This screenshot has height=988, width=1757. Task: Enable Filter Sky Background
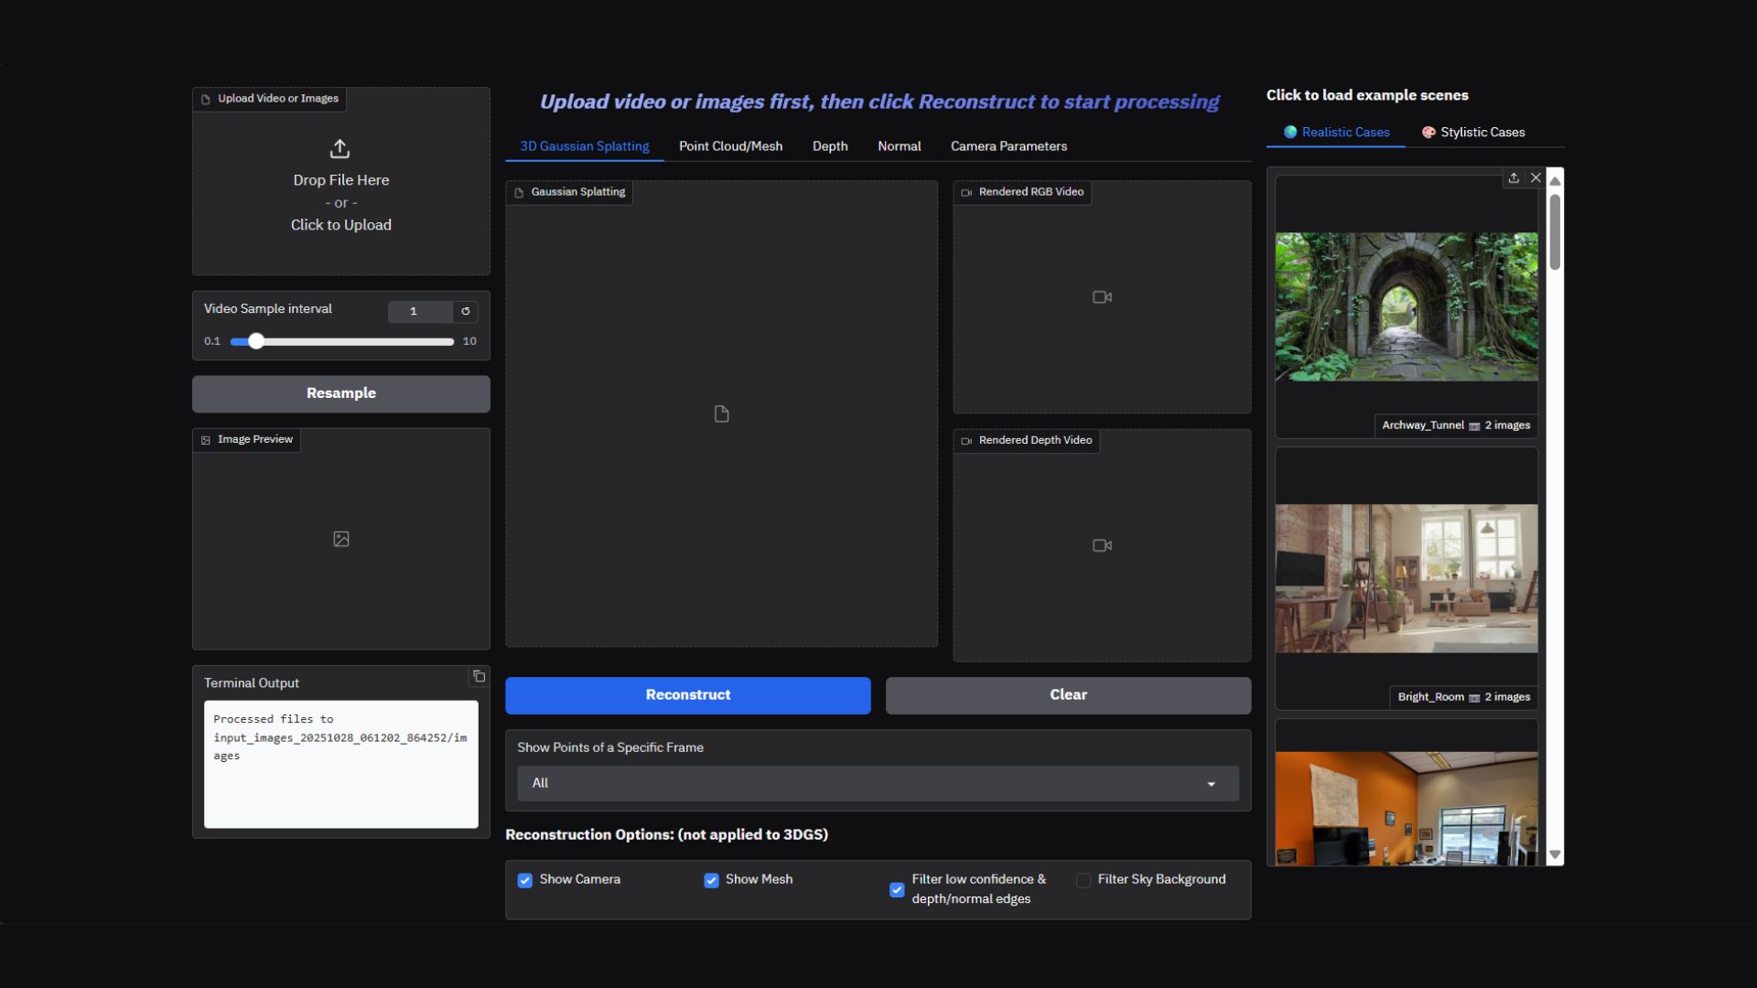(1083, 880)
